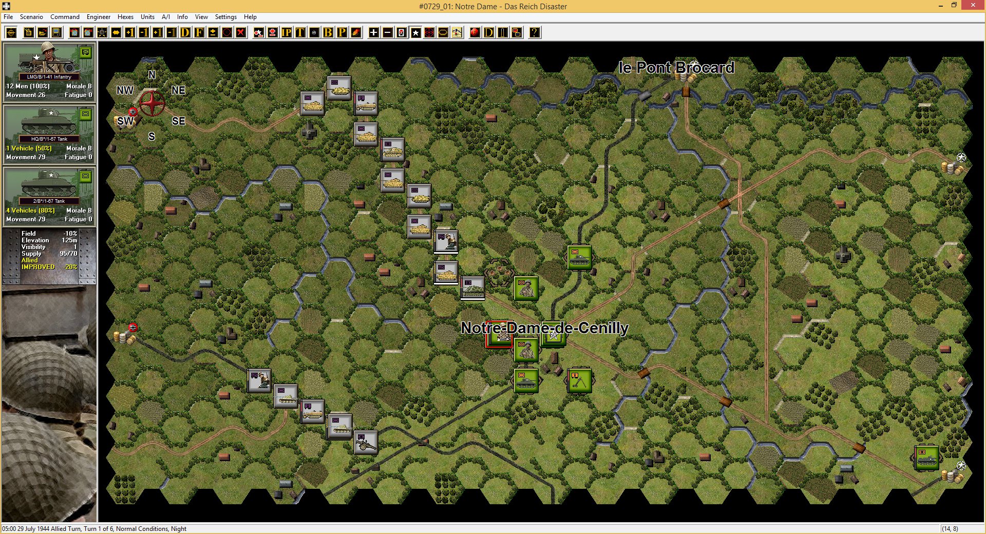Select the 2/B*/1-67 Tank unit portrait
Screen dimensions: 986x534
pyautogui.click(x=49, y=196)
